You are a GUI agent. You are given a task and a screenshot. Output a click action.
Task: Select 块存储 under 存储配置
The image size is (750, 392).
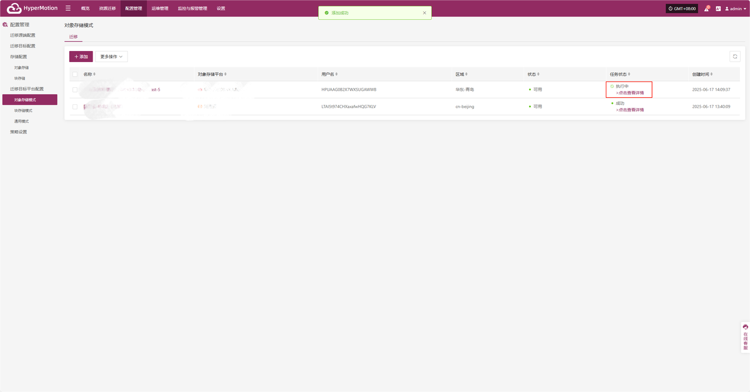(20, 78)
